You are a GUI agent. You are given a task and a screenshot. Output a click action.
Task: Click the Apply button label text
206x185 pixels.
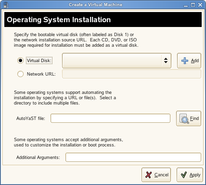(195, 175)
